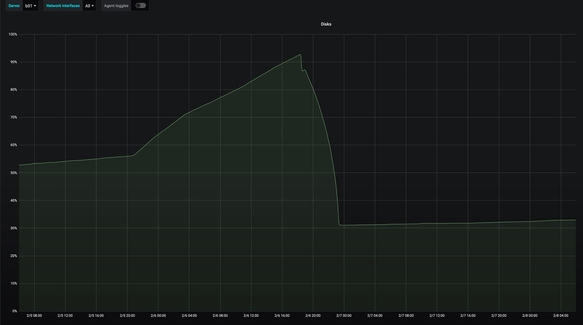Click the 90% y-axis label
This screenshot has width=583, height=325.
point(13,62)
